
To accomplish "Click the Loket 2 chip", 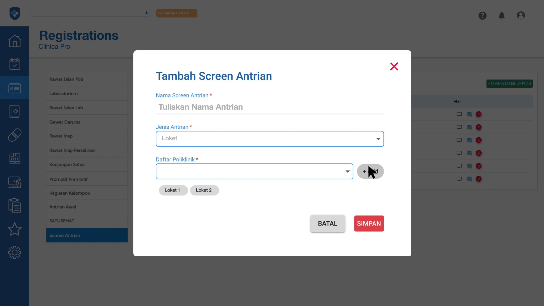I will pos(204,190).
